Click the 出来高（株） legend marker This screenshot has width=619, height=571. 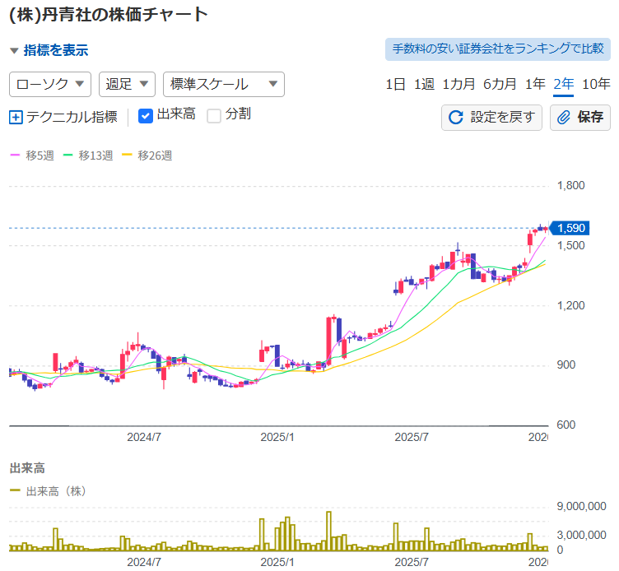click(x=15, y=491)
